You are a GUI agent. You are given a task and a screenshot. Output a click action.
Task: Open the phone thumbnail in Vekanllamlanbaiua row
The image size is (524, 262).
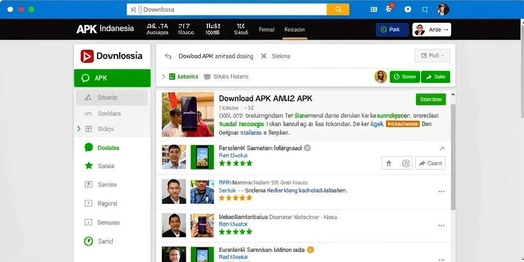pyautogui.click(x=202, y=226)
